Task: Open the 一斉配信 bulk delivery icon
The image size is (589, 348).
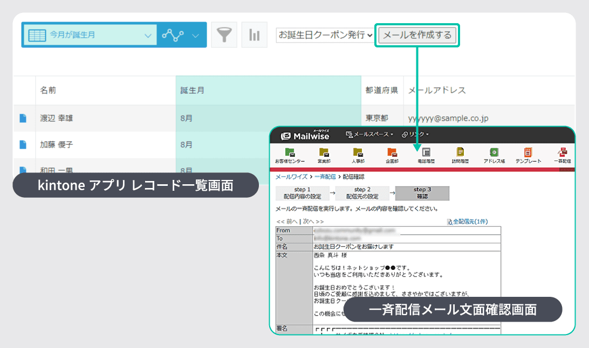Action: coord(564,154)
